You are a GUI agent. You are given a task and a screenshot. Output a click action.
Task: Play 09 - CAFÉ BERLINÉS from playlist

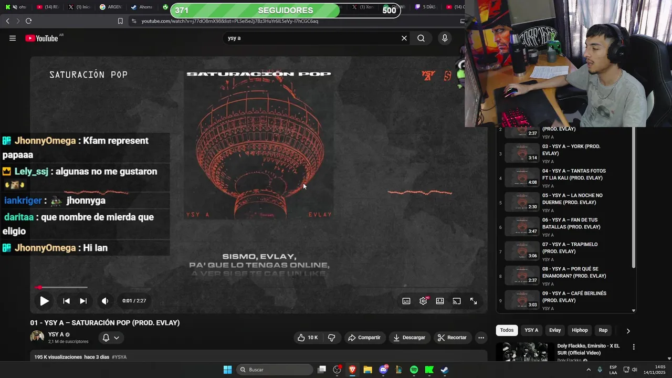click(x=564, y=300)
